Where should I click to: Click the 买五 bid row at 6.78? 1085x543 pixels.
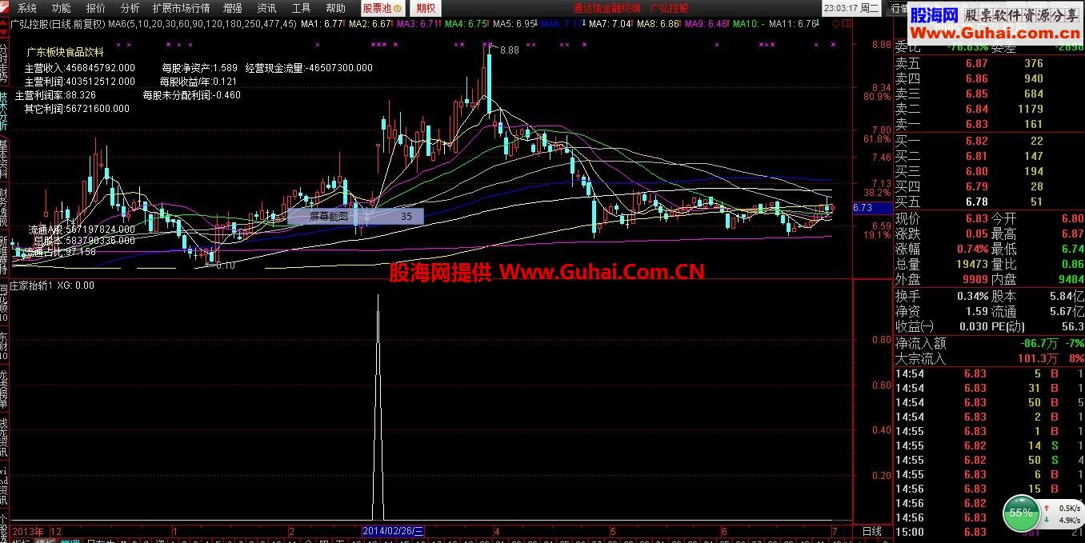(988, 202)
